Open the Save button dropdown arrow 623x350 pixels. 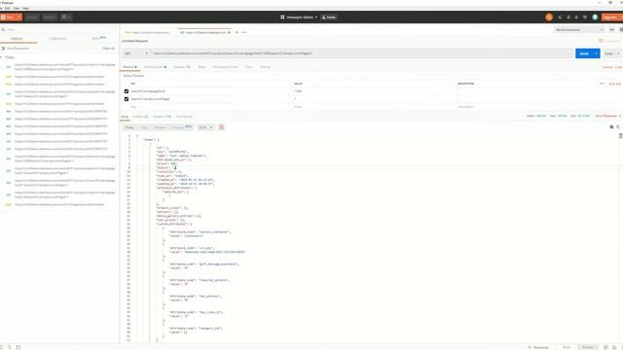pos(618,53)
